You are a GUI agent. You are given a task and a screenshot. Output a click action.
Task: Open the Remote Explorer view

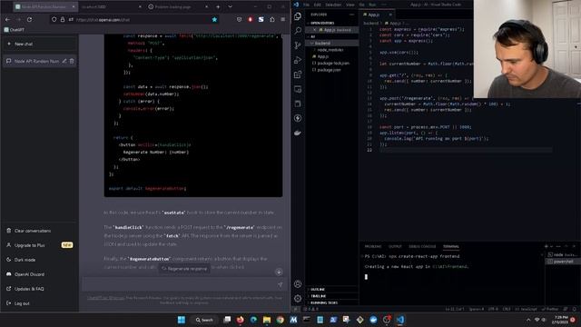[x=298, y=89]
